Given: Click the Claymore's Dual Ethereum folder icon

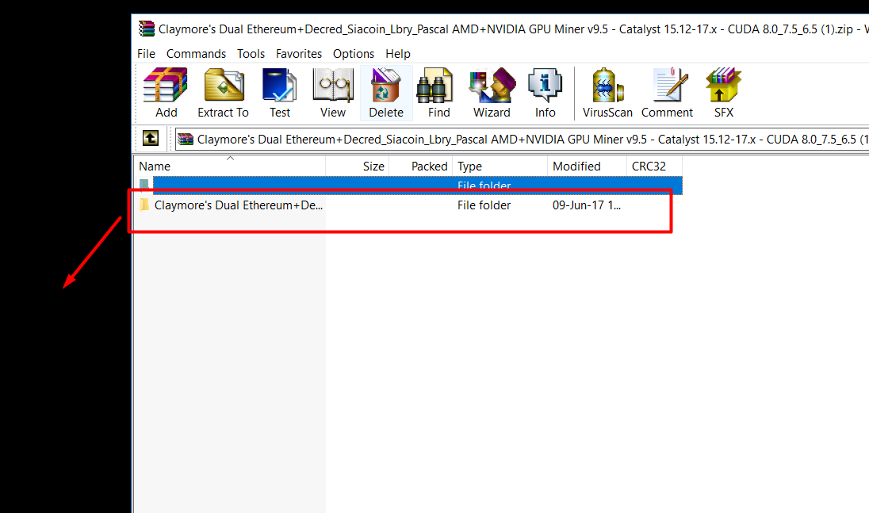Looking at the screenshot, I should click(x=144, y=205).
